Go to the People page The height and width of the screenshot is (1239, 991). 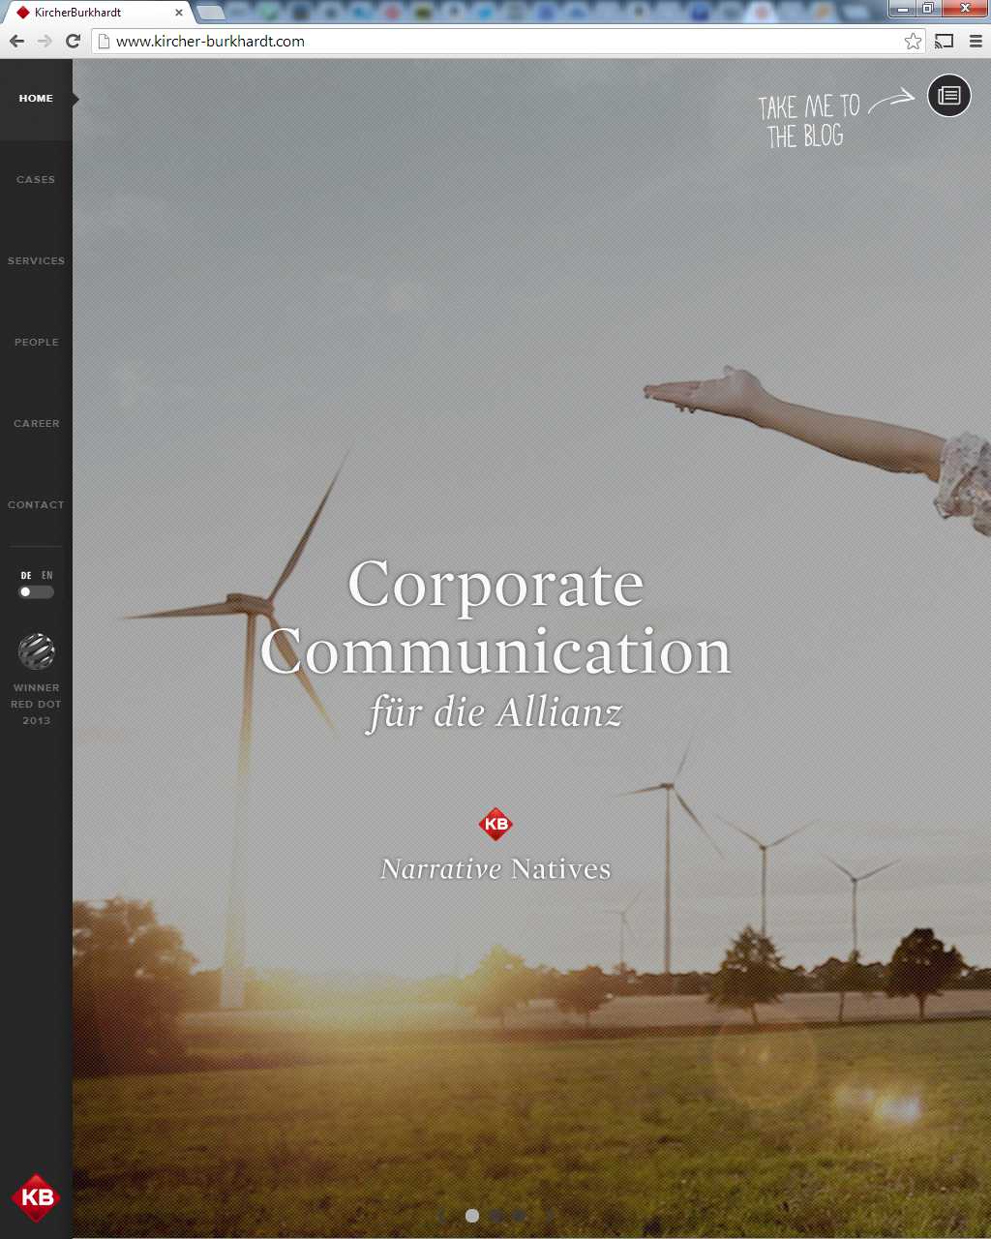[36, 342]
